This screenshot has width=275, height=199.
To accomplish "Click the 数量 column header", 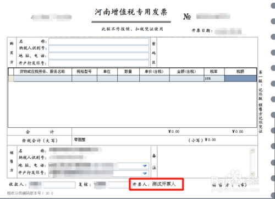I will 128,72.
